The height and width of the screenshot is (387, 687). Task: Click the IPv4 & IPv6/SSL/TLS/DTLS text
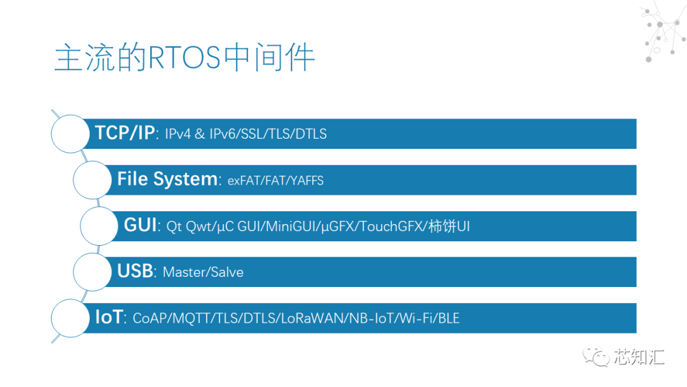[x=246, y=134]
